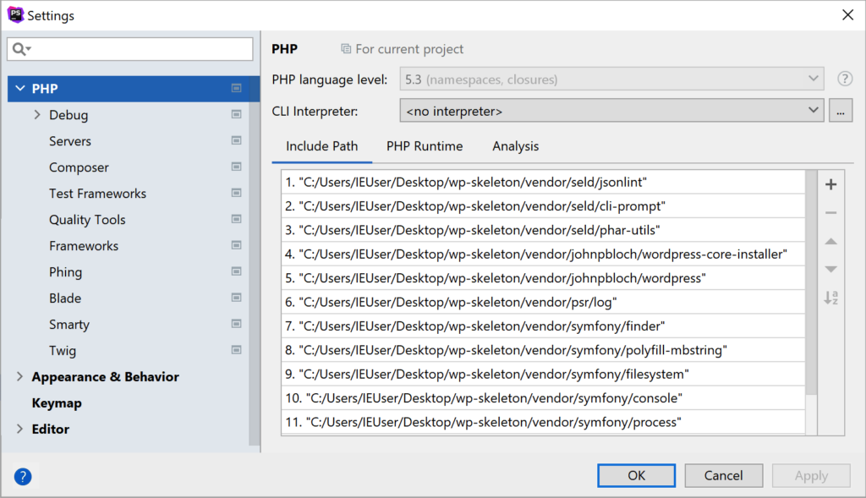Viewport: 866px width, 498px height.
Task: Switch to the Analysis tab
Action: pyautogui.click(x=515, y=146)
